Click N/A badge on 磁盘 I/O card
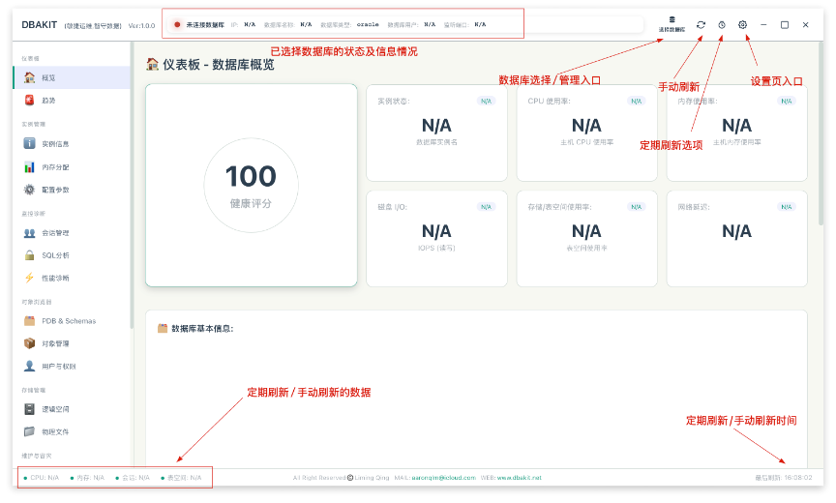Viewport: 836px width, 503px height. 487,207
